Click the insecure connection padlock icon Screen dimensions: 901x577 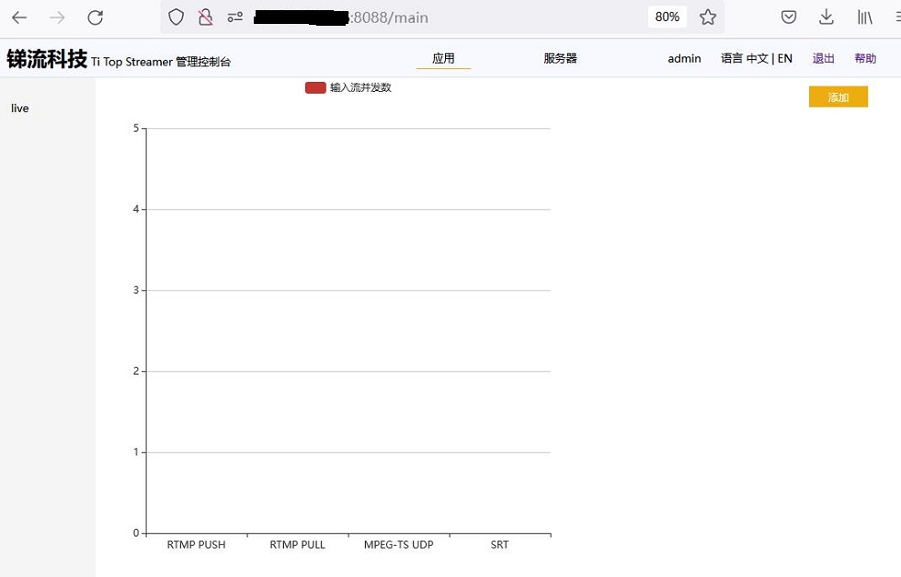(205, 17)
